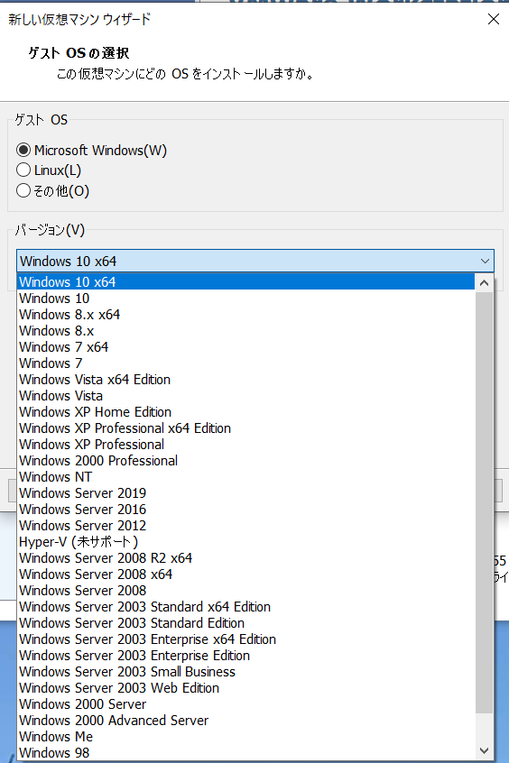Select Windows XP Home Edition

click(246, 411)
